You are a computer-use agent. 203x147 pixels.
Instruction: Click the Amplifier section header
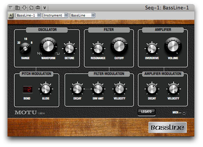pyautogui.click(x=163, y=30)
